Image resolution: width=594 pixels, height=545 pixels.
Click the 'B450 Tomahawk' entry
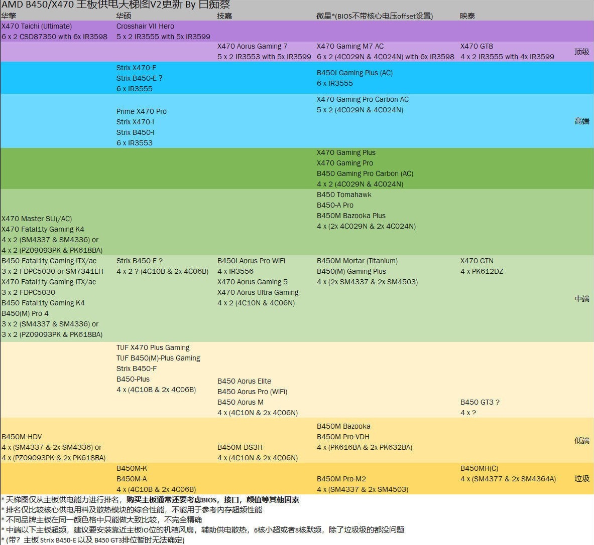point(344,195)
